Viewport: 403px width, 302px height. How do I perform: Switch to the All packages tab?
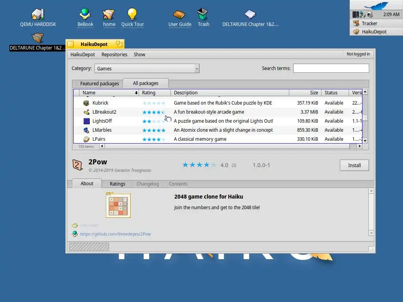146,83
